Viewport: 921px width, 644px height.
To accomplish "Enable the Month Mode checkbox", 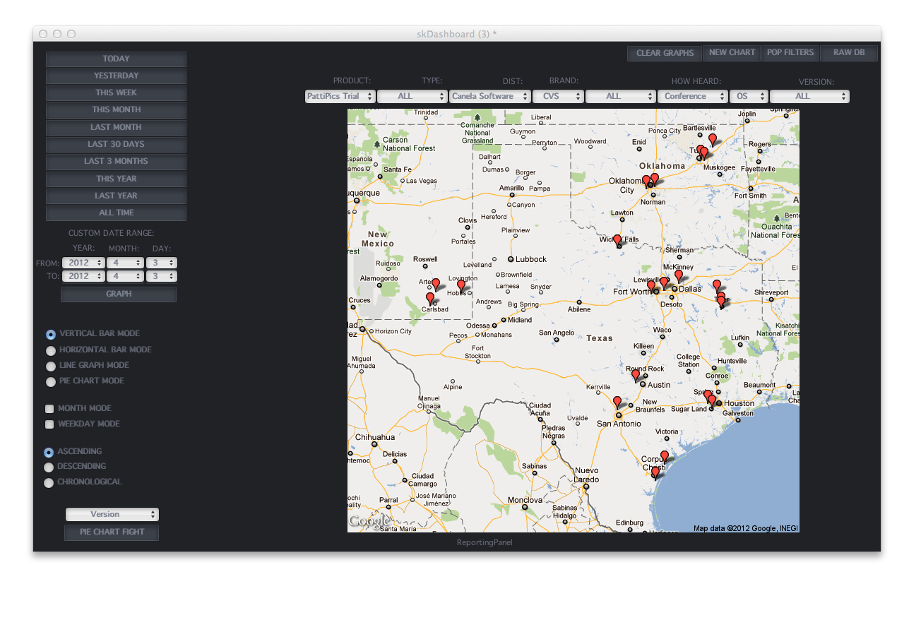I will click(49, 408).
